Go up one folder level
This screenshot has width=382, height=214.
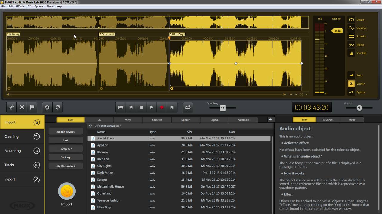[90, 126]
